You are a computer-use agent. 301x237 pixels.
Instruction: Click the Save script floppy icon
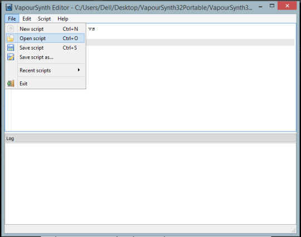(11, 47)
